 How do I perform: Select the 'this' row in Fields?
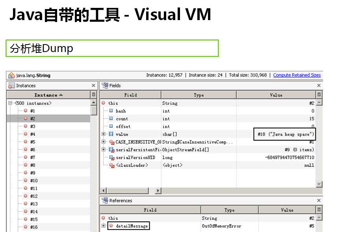coord(208,103)
